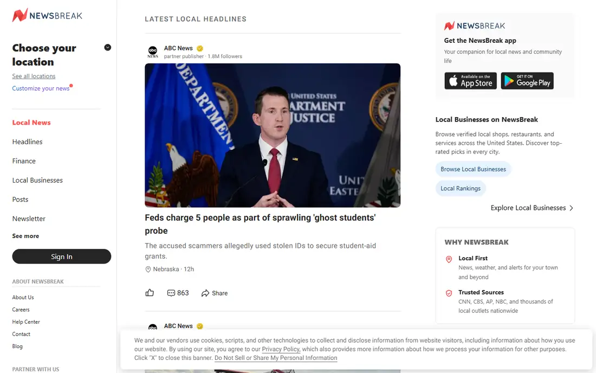596x373 pixels.
Task: Open About Us link
Action: pyautogui.click(x=23, y=297)
